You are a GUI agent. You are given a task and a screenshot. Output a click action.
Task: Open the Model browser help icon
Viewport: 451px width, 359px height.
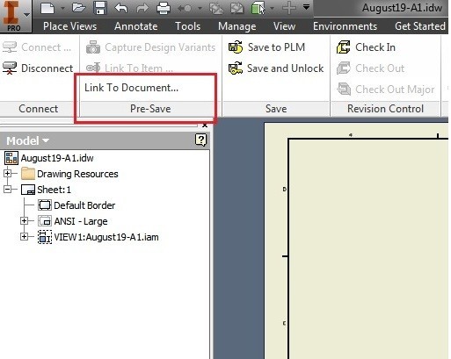[x=200, y=140]
